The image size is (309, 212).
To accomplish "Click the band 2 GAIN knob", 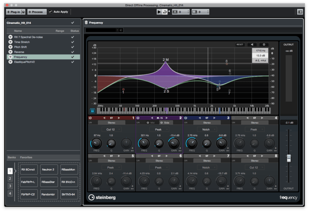I will tap(174, 143).
